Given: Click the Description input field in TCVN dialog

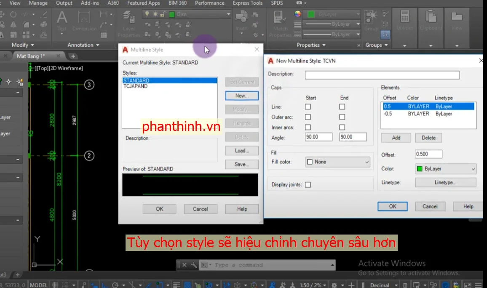Looking at the screenshot, I should 382,75.
